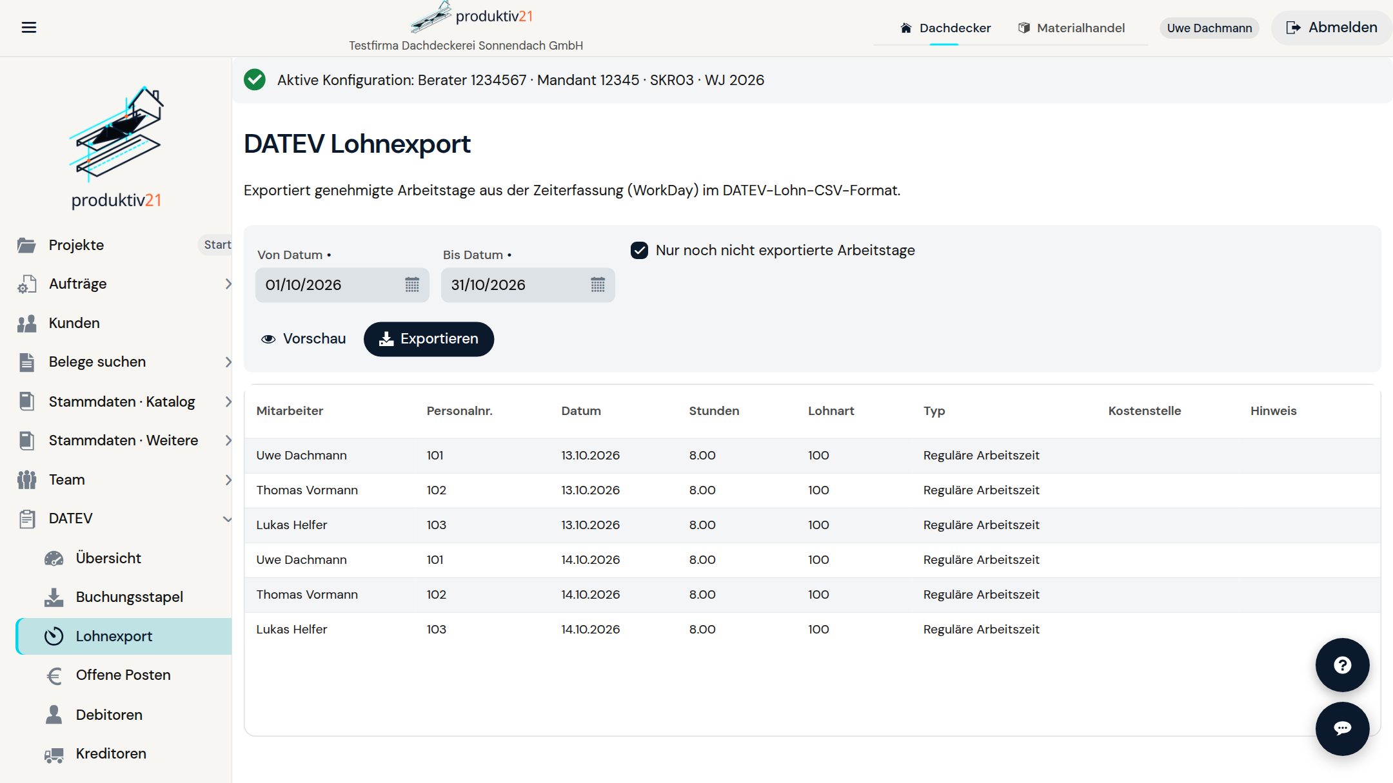Viewport: 1393px width, 783px height.
Task: Open calendar picker for Von Datum
Action: (412, 285)
